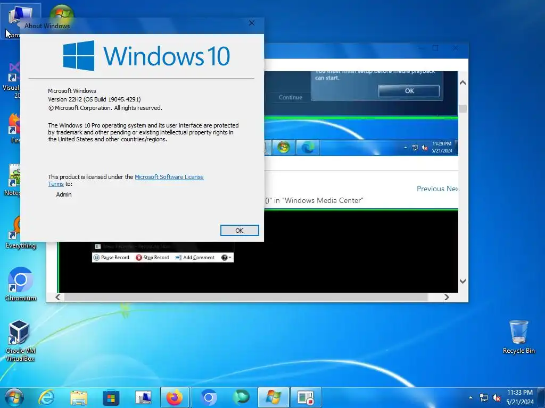Open help dropdown beside Add Comment
This screenshot has height=408, width=545.
(226, 258)
